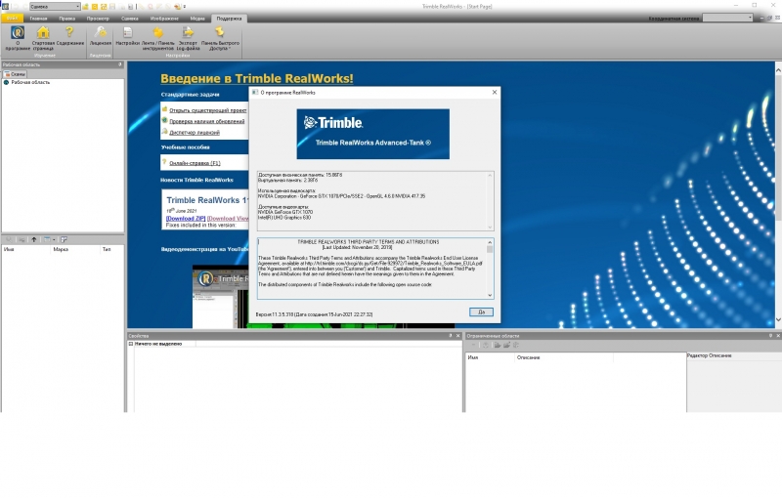Close the О программе RealWorks dialog
782x498 pixels.
[x=495, y=92]
